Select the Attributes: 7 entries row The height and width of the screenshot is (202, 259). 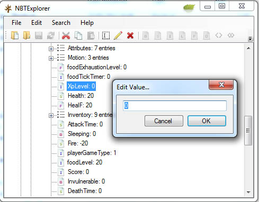tap(91, 48)
